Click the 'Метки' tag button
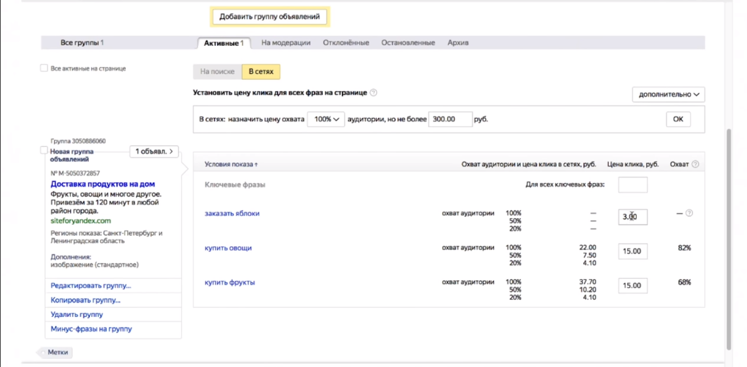This screenshot has height=367, width=747. [57, 352]
